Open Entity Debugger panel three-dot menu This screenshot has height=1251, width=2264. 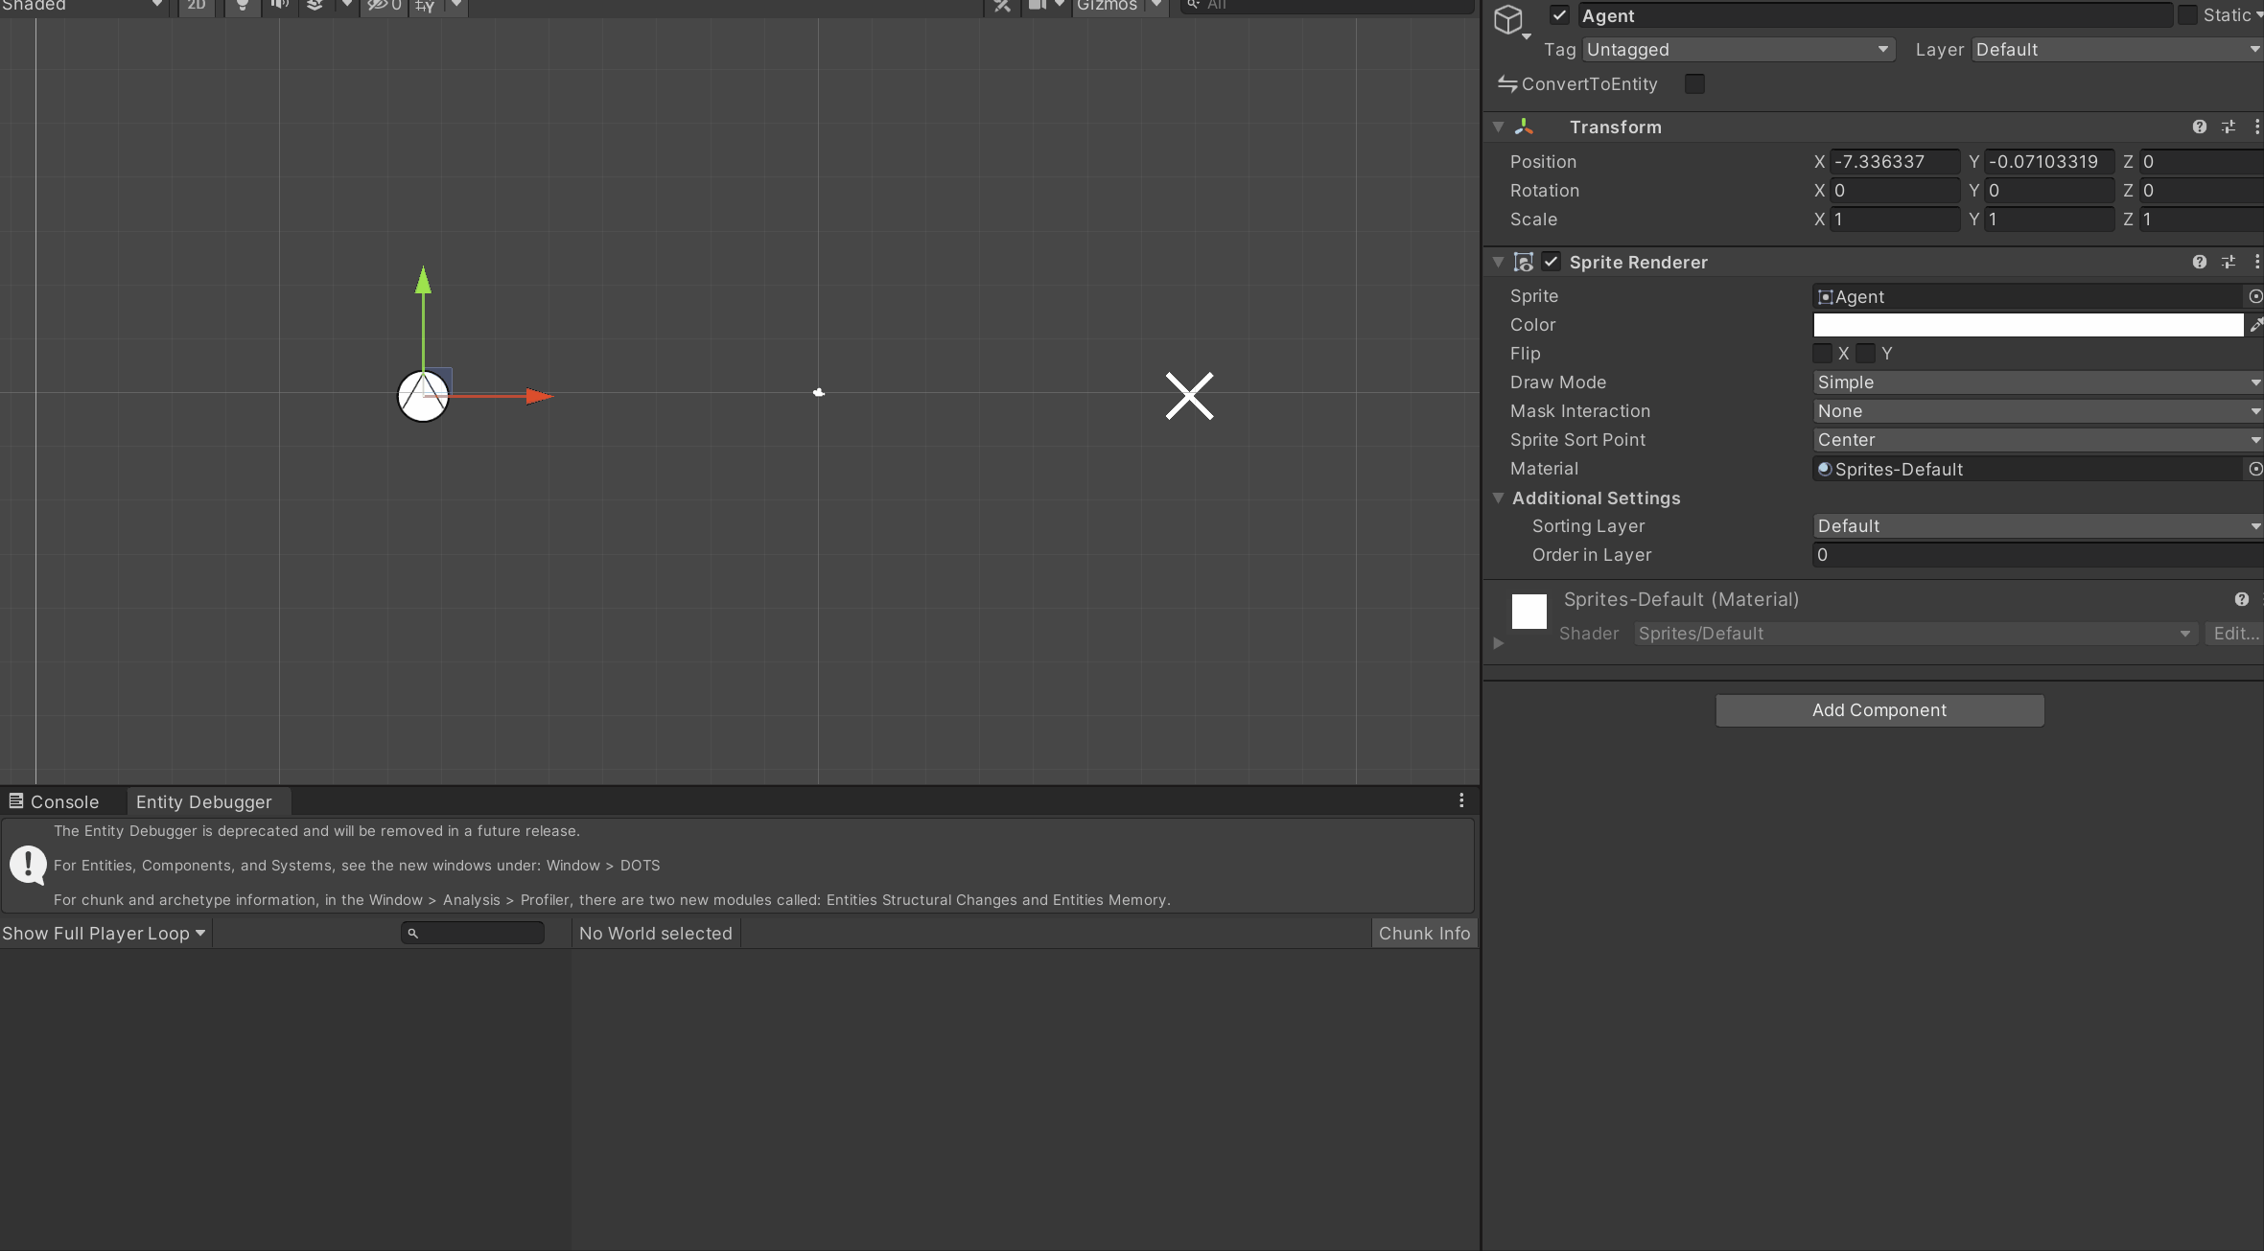tap(1461, 800)
